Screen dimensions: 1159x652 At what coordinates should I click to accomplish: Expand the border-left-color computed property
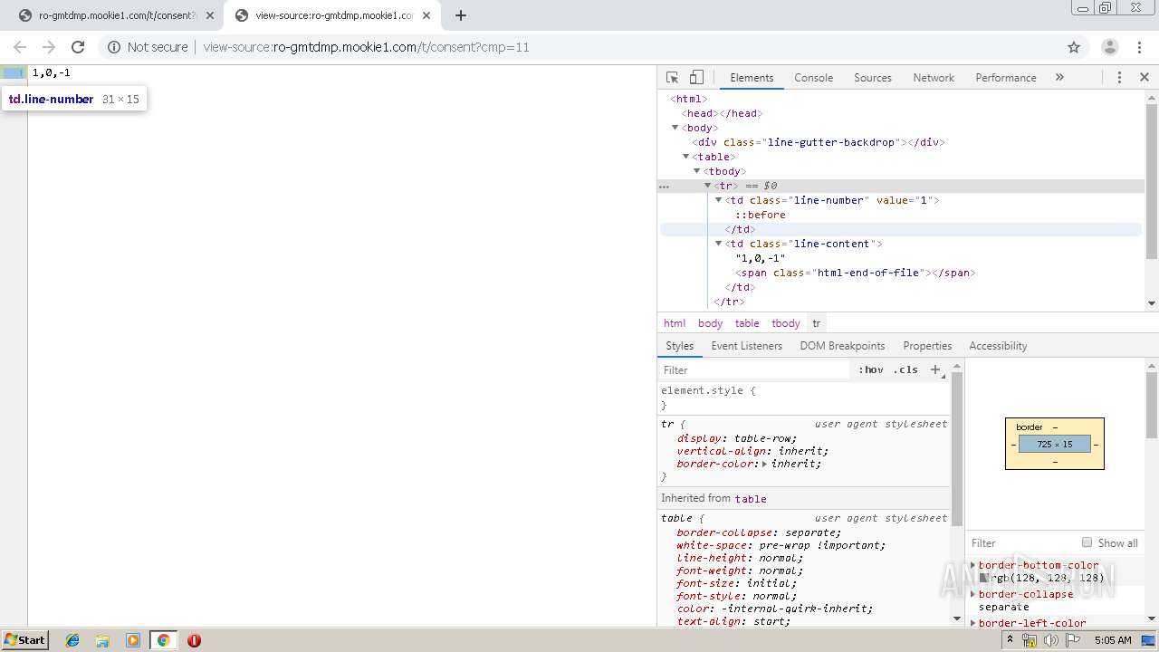click(973, 623)
